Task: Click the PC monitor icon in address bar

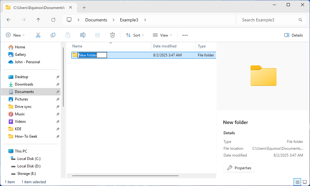Action: (69, 20)
